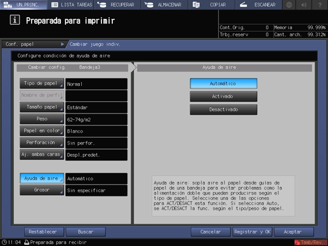Click the Restablecer button
328x246 pixels.
click(x=44, y=232)
